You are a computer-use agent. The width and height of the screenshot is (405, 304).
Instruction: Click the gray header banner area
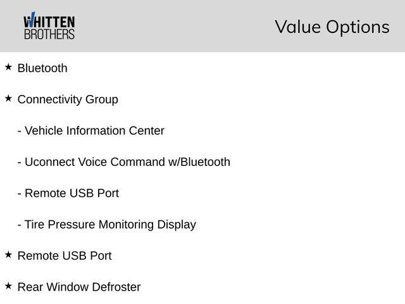pyautogui.click(x=202, y=26)
